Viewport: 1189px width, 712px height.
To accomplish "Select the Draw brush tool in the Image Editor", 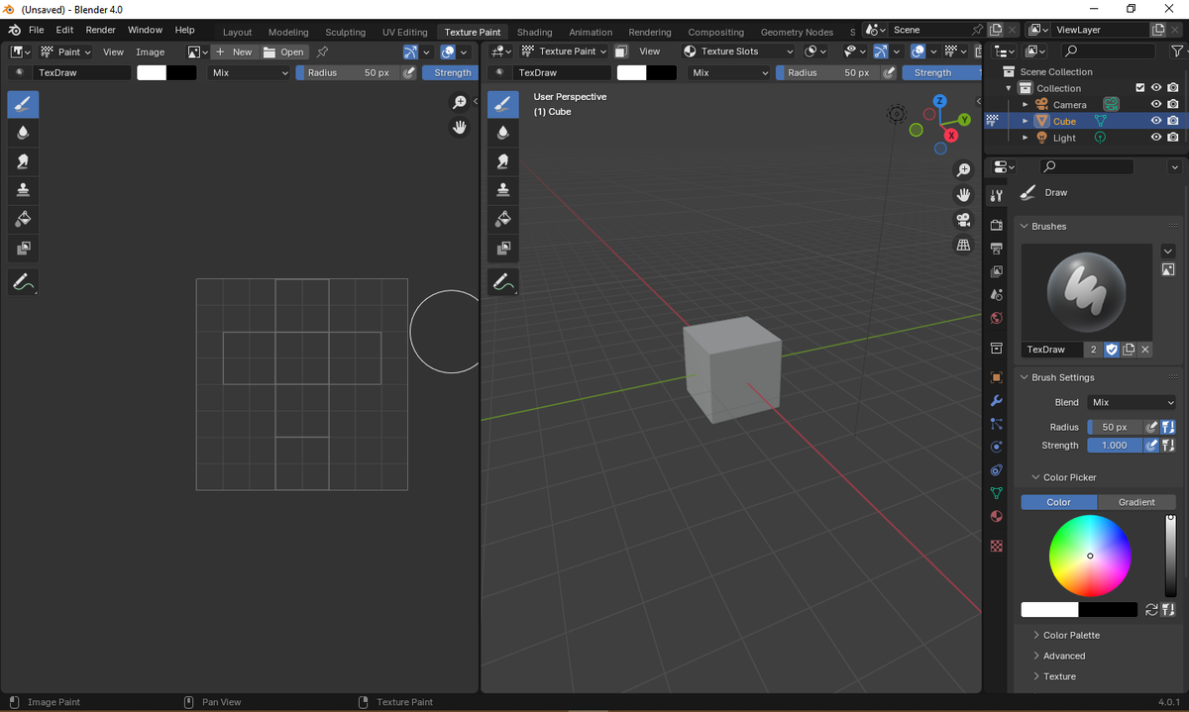I will 23,104.
